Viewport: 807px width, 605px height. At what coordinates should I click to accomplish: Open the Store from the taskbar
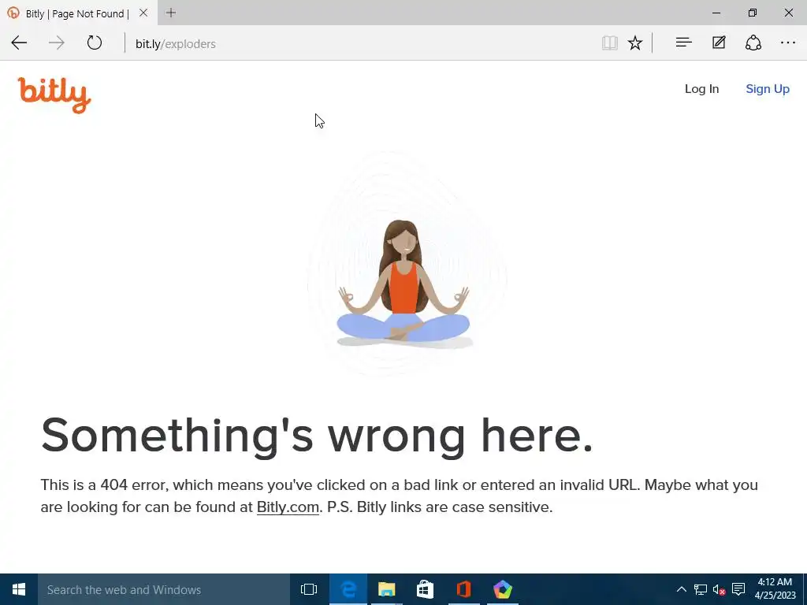coord(425,589)
